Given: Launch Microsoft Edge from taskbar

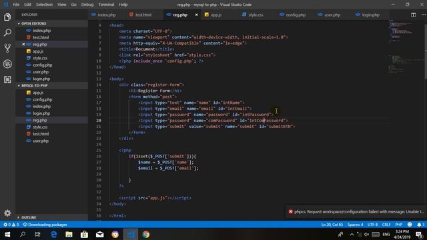Looking at the screenshot, I should (53, 234).
